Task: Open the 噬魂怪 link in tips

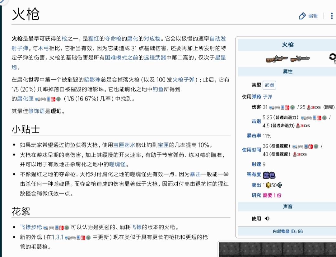Action: pos(117,164)
